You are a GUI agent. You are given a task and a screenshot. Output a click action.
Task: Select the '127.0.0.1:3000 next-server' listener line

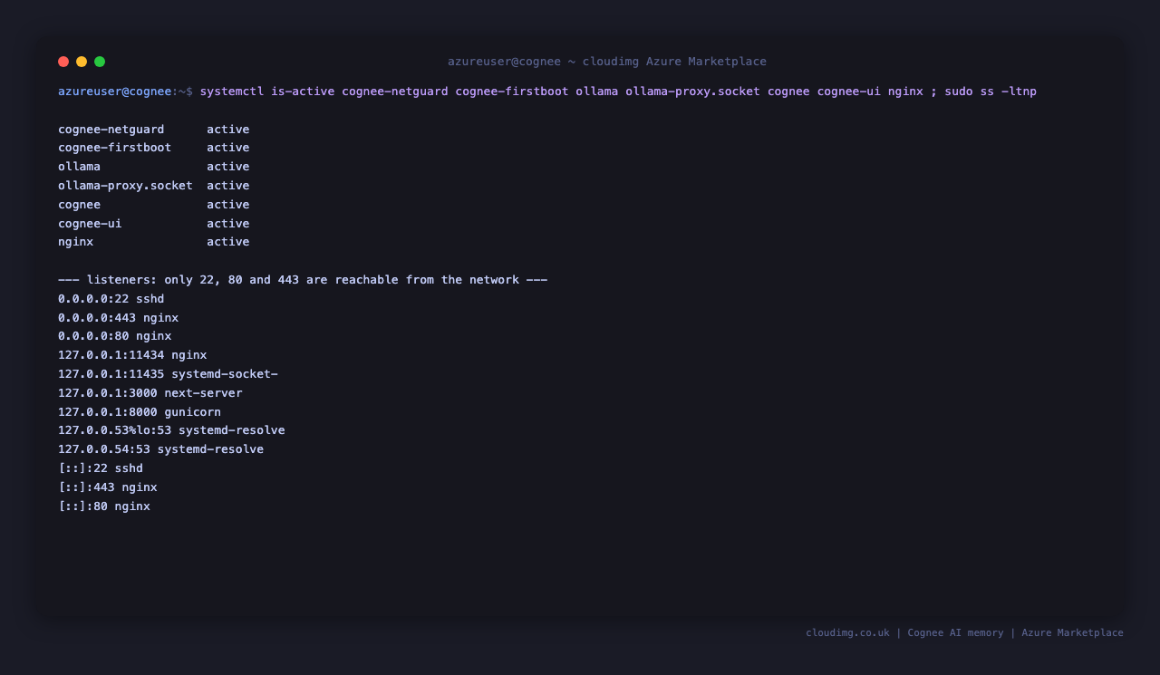pos(150,393)
